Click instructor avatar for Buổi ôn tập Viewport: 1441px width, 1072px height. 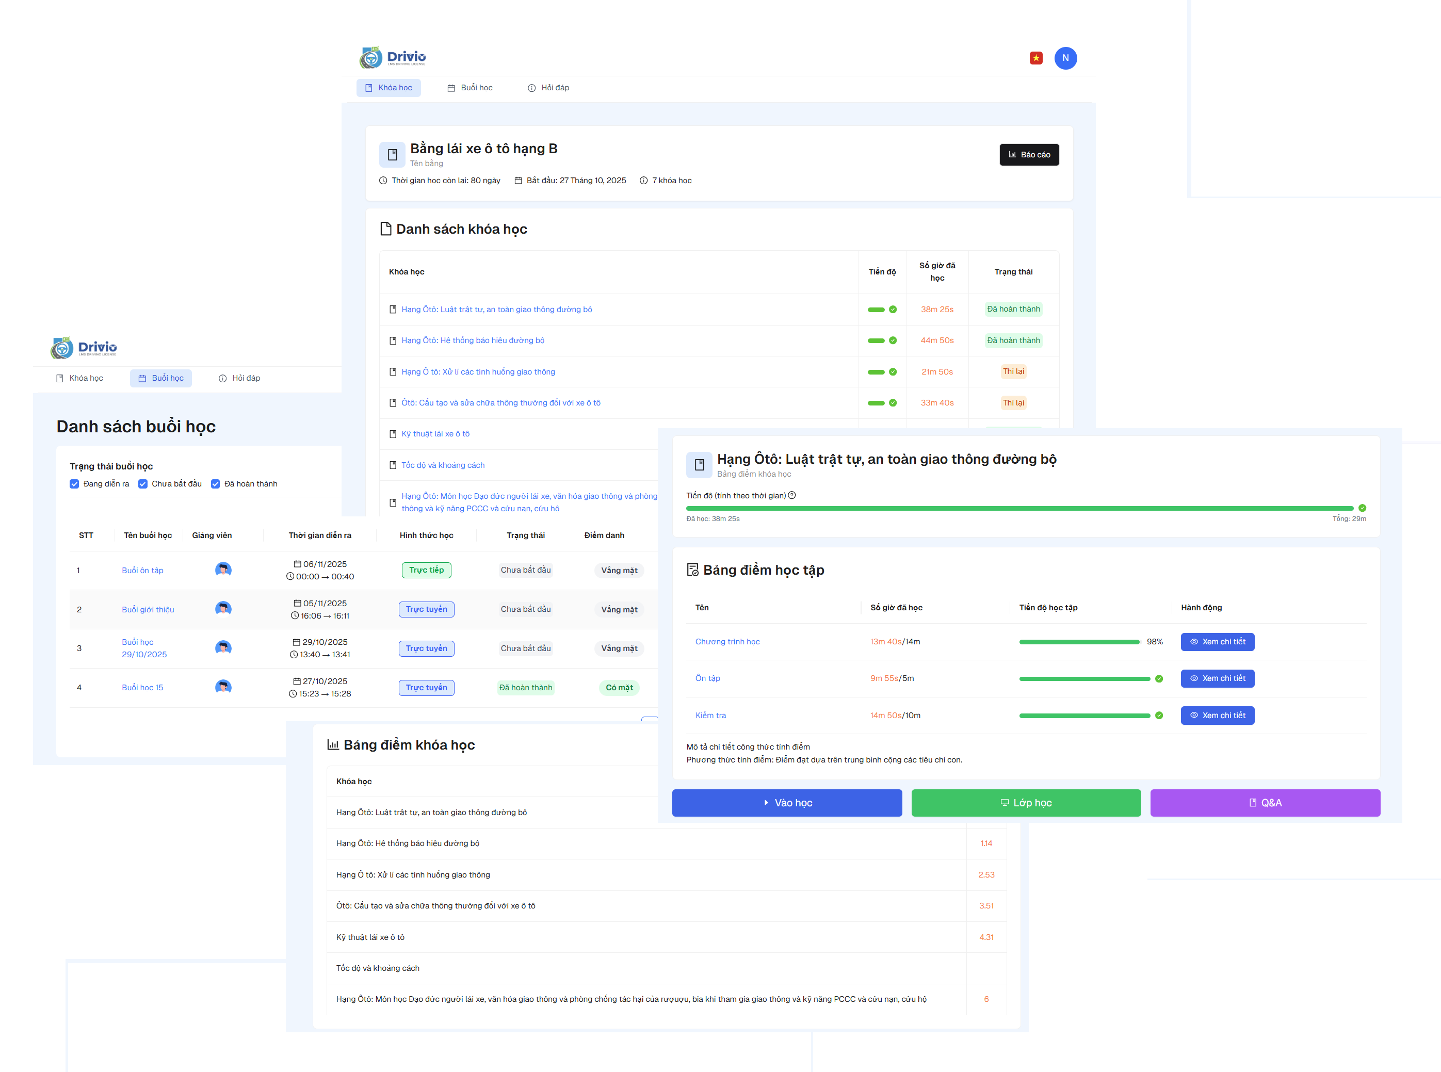(x=223, y=570)
